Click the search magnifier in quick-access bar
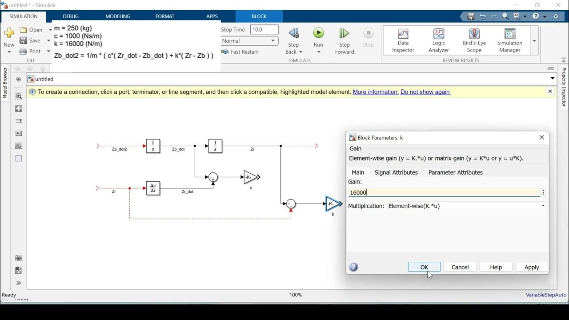 coord(505,16)
